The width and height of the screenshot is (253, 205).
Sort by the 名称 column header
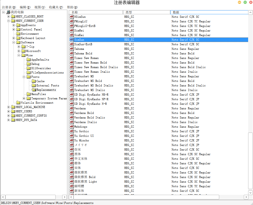coord(96,12)
